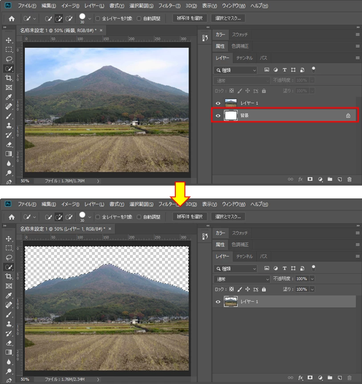362x384 pixels.
Task: Expand status bar arrow in top window
Action: (98, 181)
